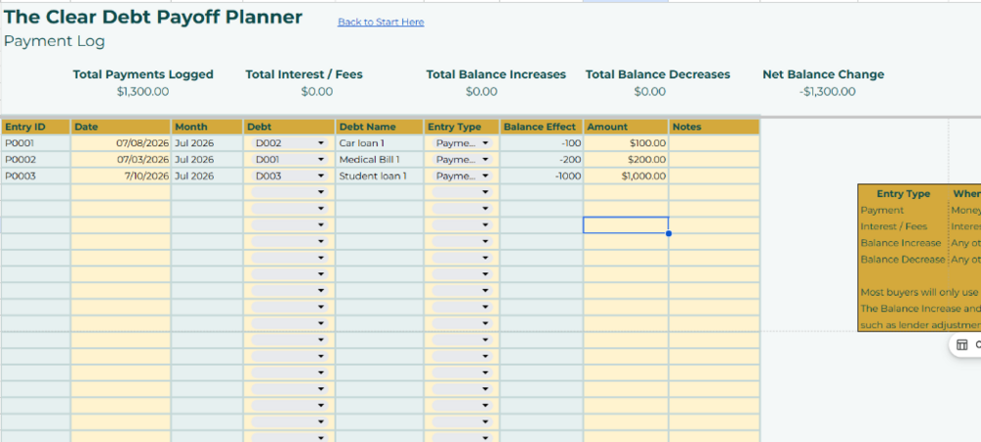This screenshot has height=442, width=981.
Task: Click 'Entry Type' heading in the side note box
Action: [904, 194]
